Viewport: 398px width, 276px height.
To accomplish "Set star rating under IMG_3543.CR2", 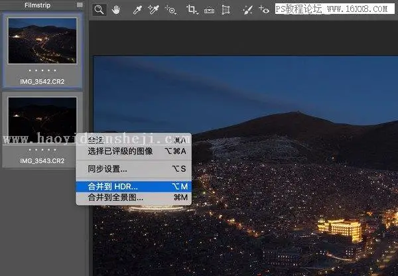I will click(42, 150).
